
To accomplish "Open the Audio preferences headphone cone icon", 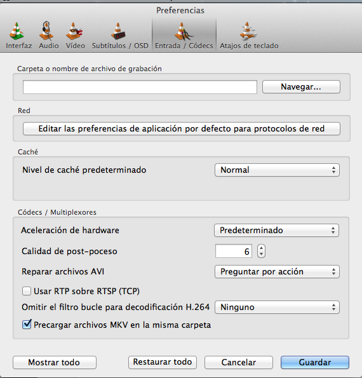I will point(46,30).
